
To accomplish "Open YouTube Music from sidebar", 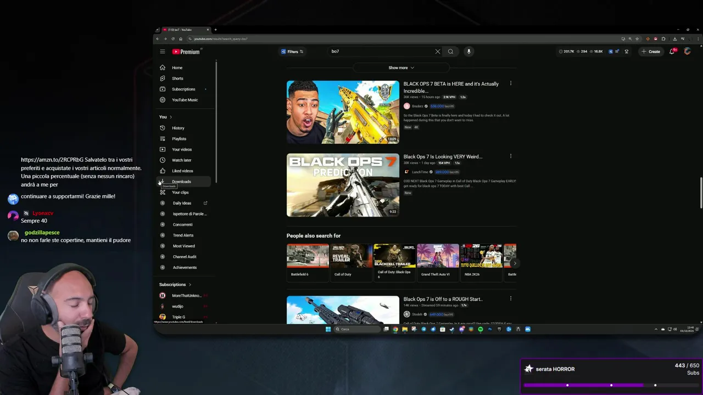I will [x=185, y=100].
